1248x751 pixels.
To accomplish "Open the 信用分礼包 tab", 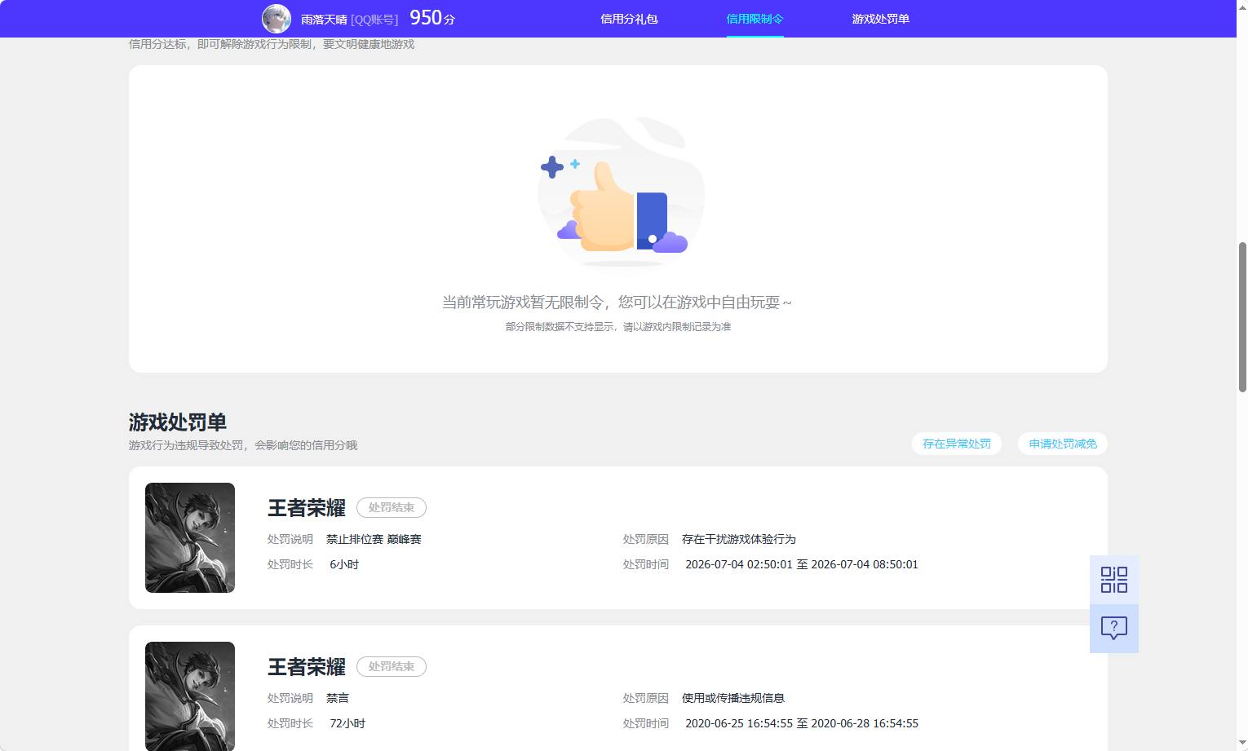I will click(x=629, y=19).
